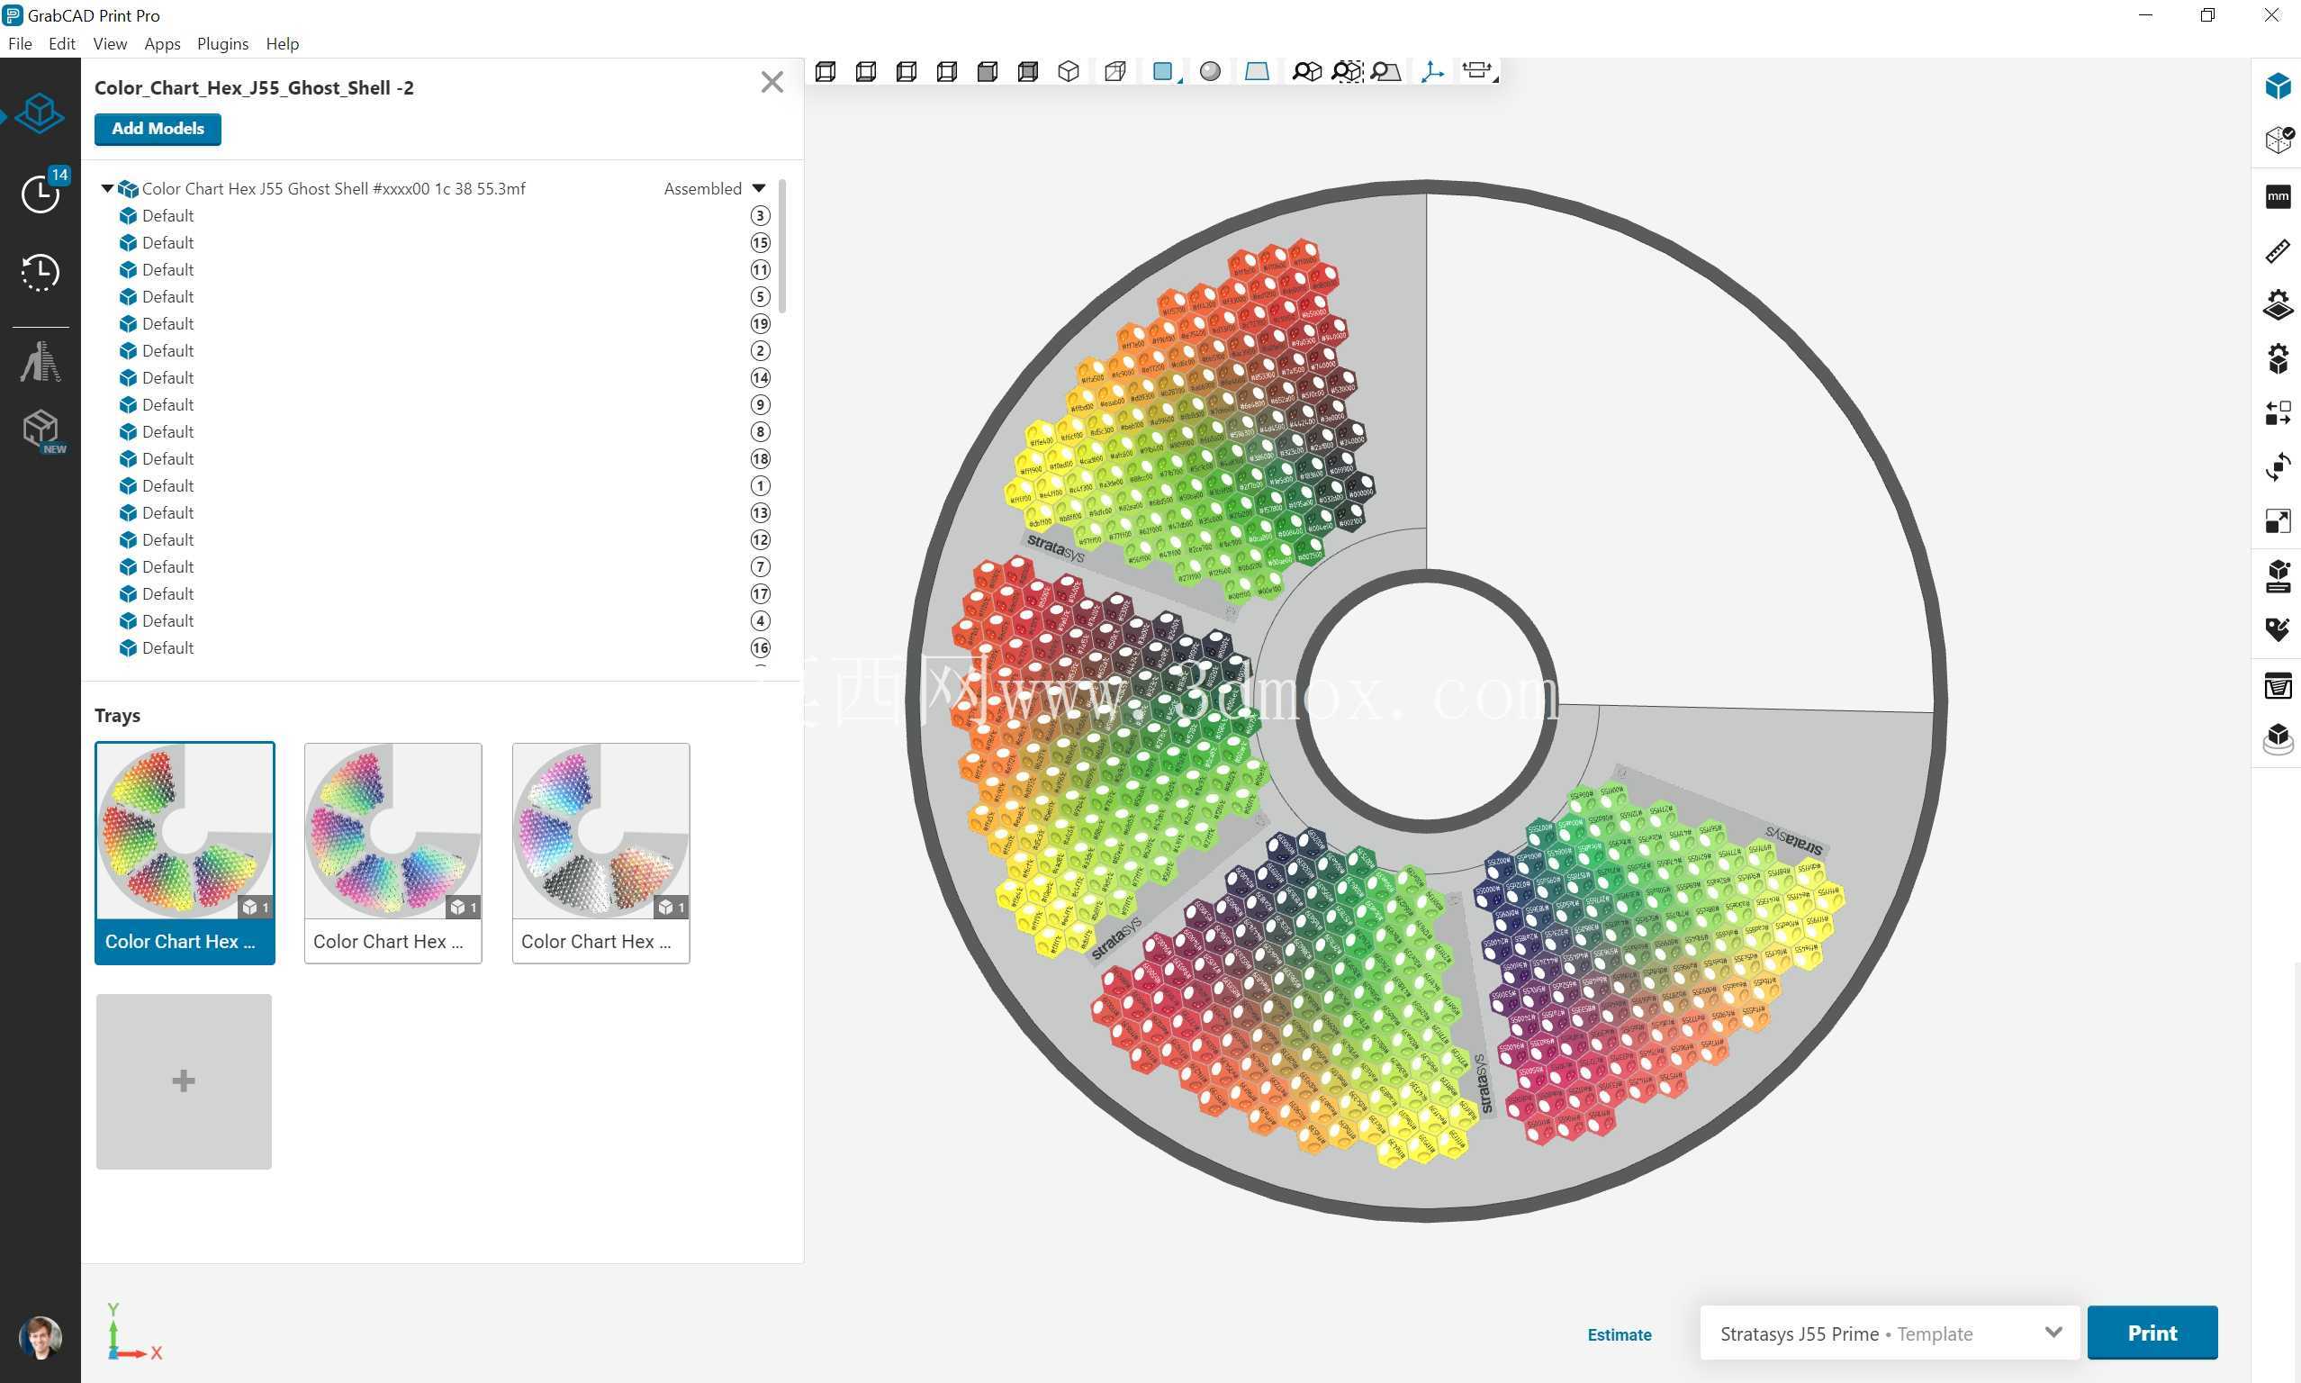Switch to front cube view

pos(826,72)
